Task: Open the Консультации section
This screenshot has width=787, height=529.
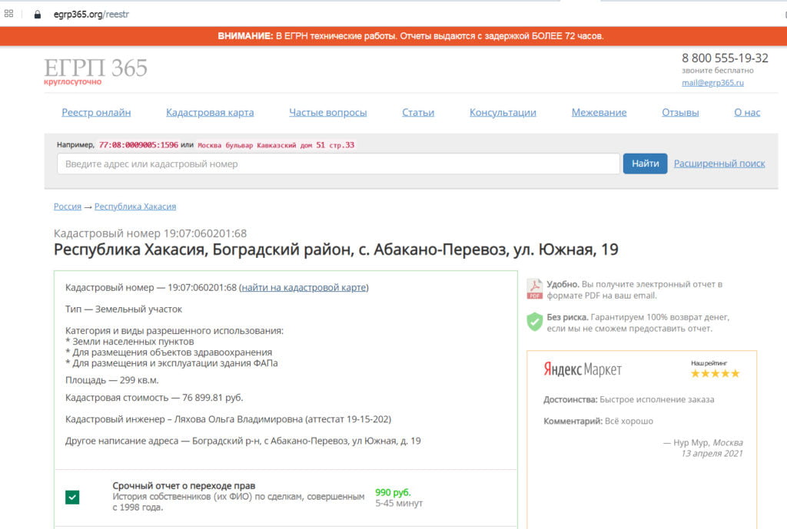Action: [503, 112]
